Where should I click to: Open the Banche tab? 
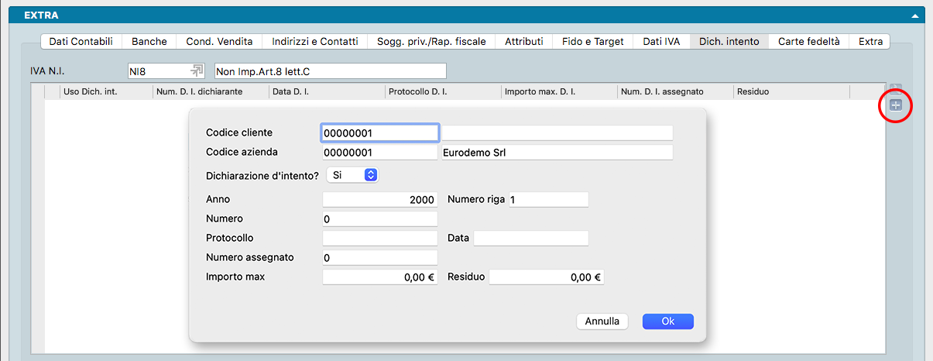click(x=149, y=42)
